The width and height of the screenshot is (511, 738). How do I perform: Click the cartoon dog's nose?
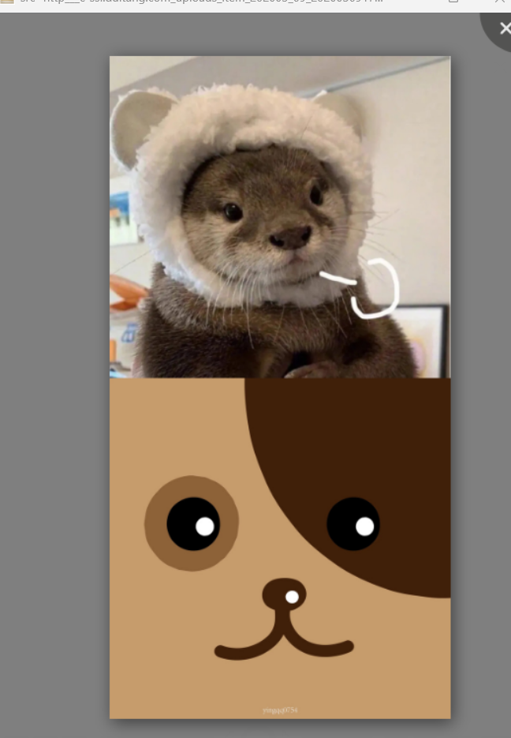pos(284,594)
